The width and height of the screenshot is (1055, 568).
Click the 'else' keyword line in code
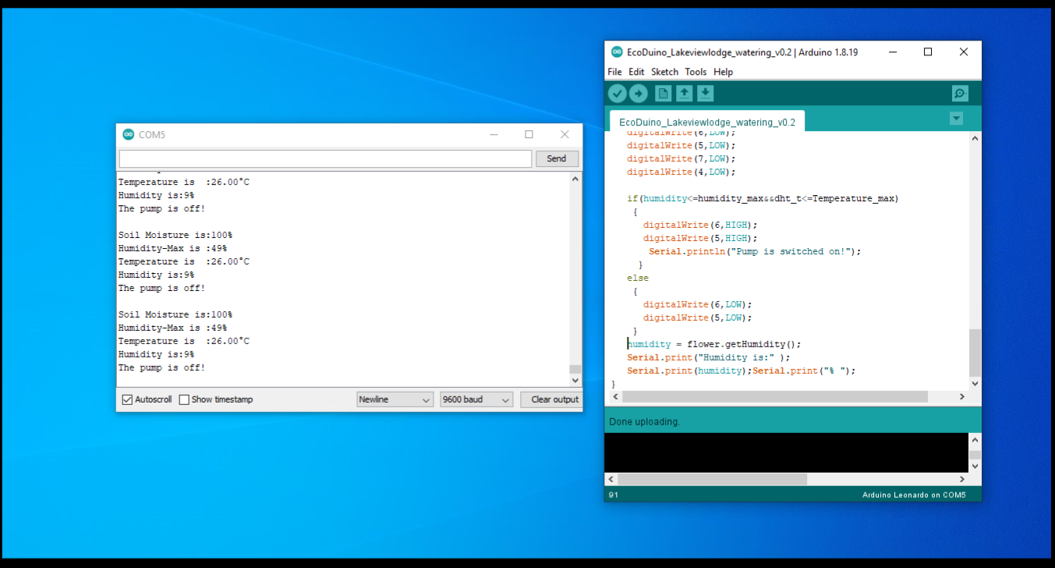click(638, 278)
